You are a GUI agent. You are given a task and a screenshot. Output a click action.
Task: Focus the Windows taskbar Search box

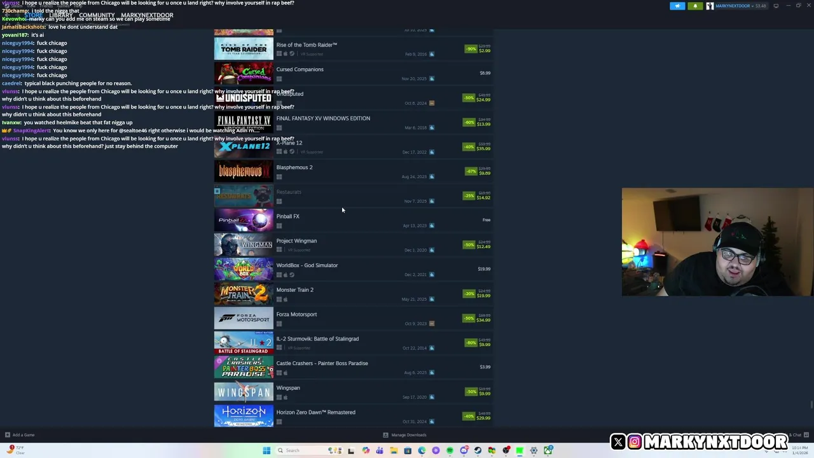[x=308, y=450]
